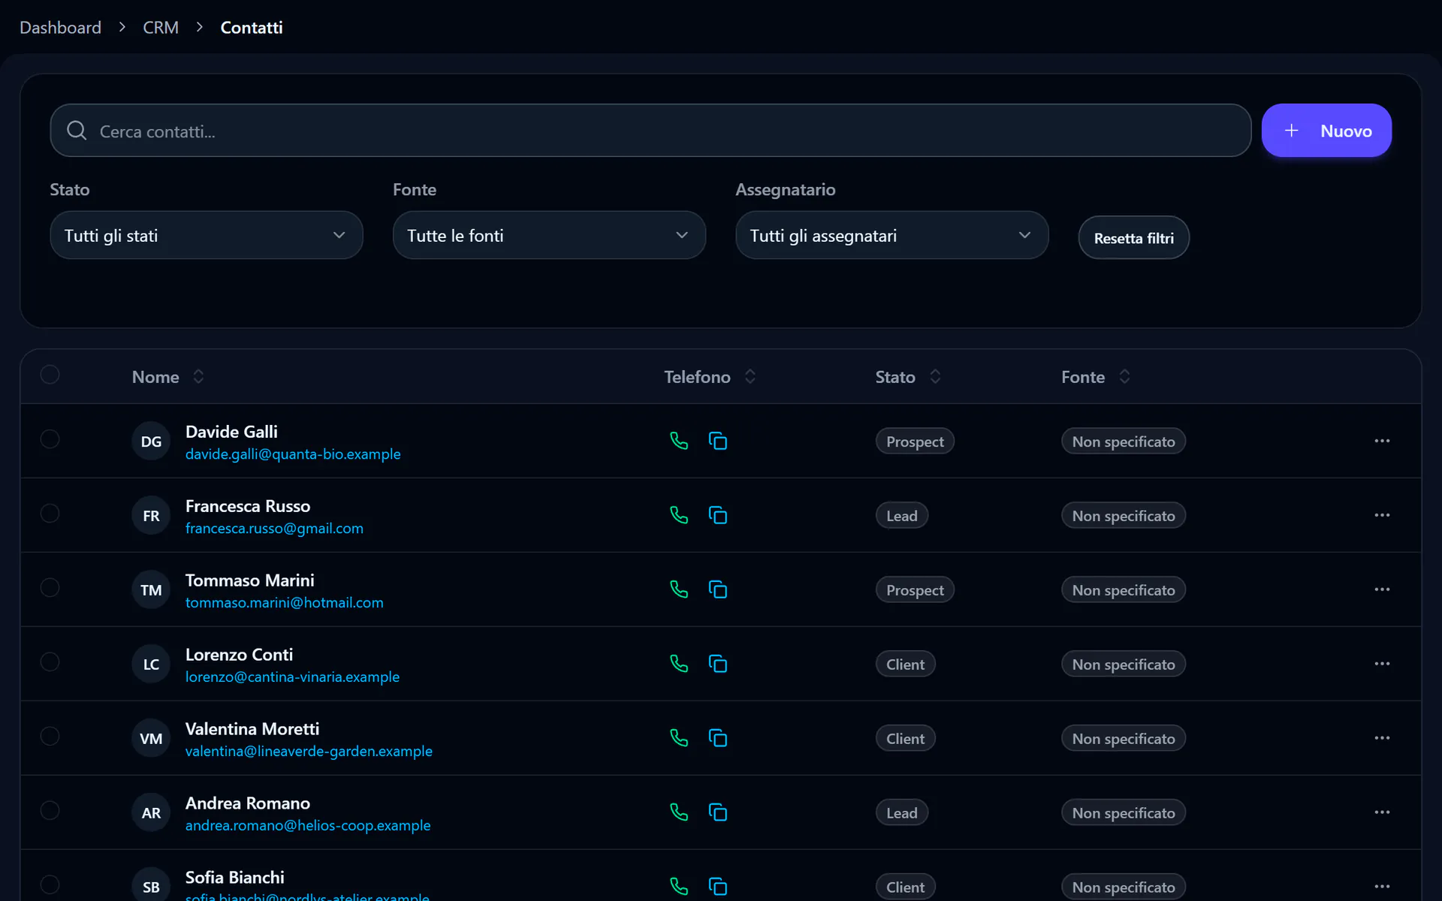1442x901 pixels.
Task: Open the more options menu for Davide Galli
Action: 1382,441
